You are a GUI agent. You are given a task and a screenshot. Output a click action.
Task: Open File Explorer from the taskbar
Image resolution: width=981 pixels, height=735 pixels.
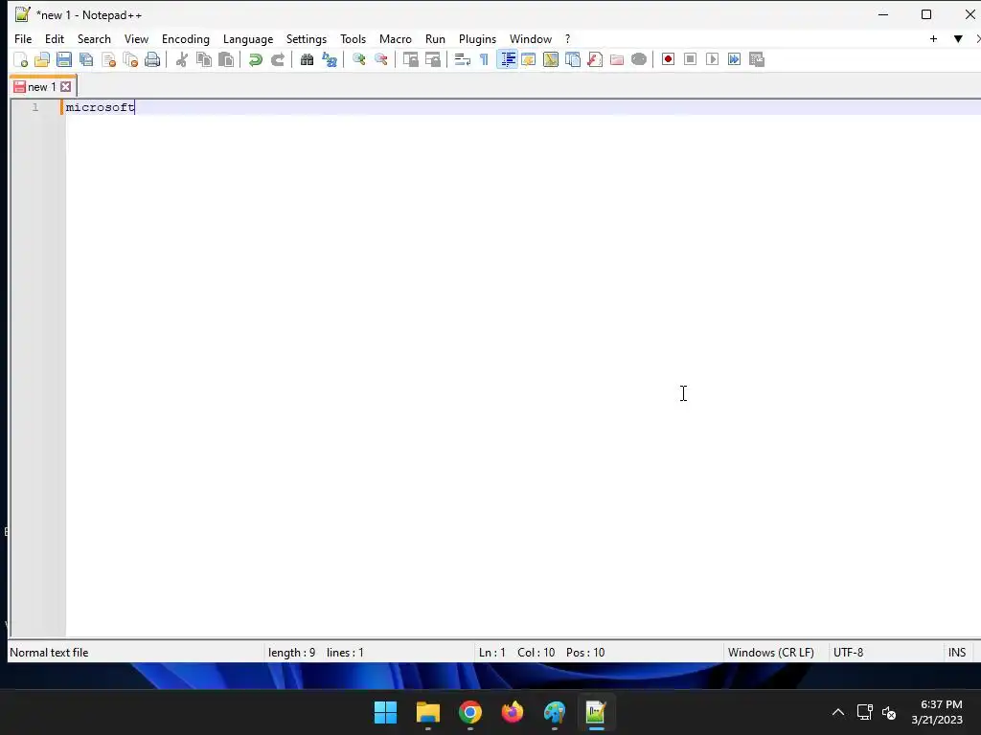click(x=428, y=712)
